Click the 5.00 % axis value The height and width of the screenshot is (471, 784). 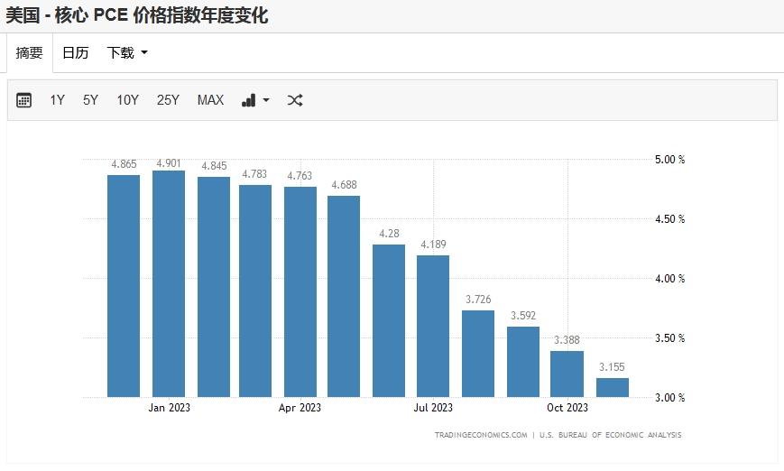coord(670,160)
